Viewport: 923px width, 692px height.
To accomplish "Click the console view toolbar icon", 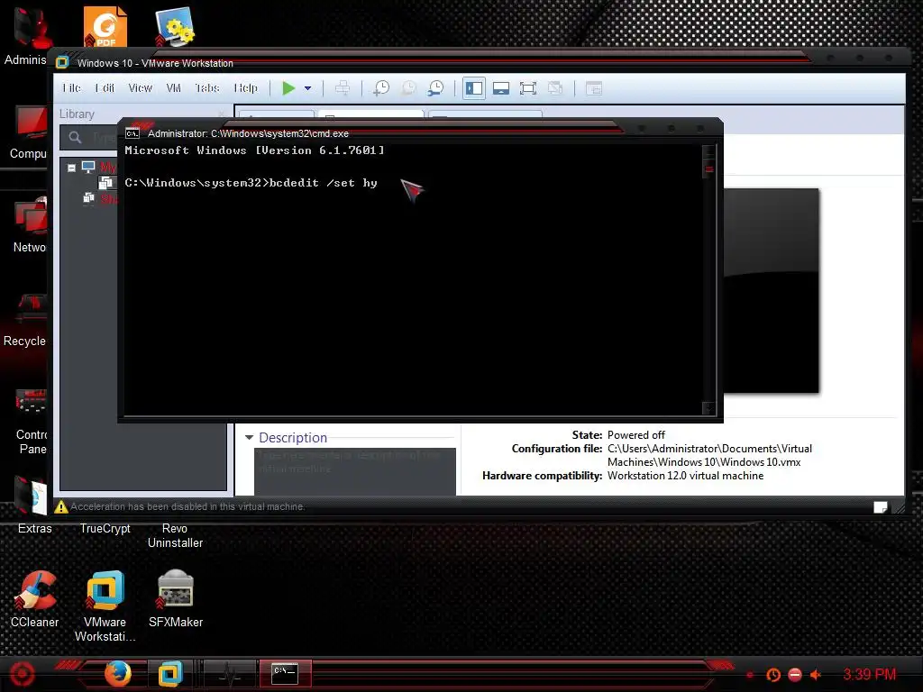I will (594, 88).
